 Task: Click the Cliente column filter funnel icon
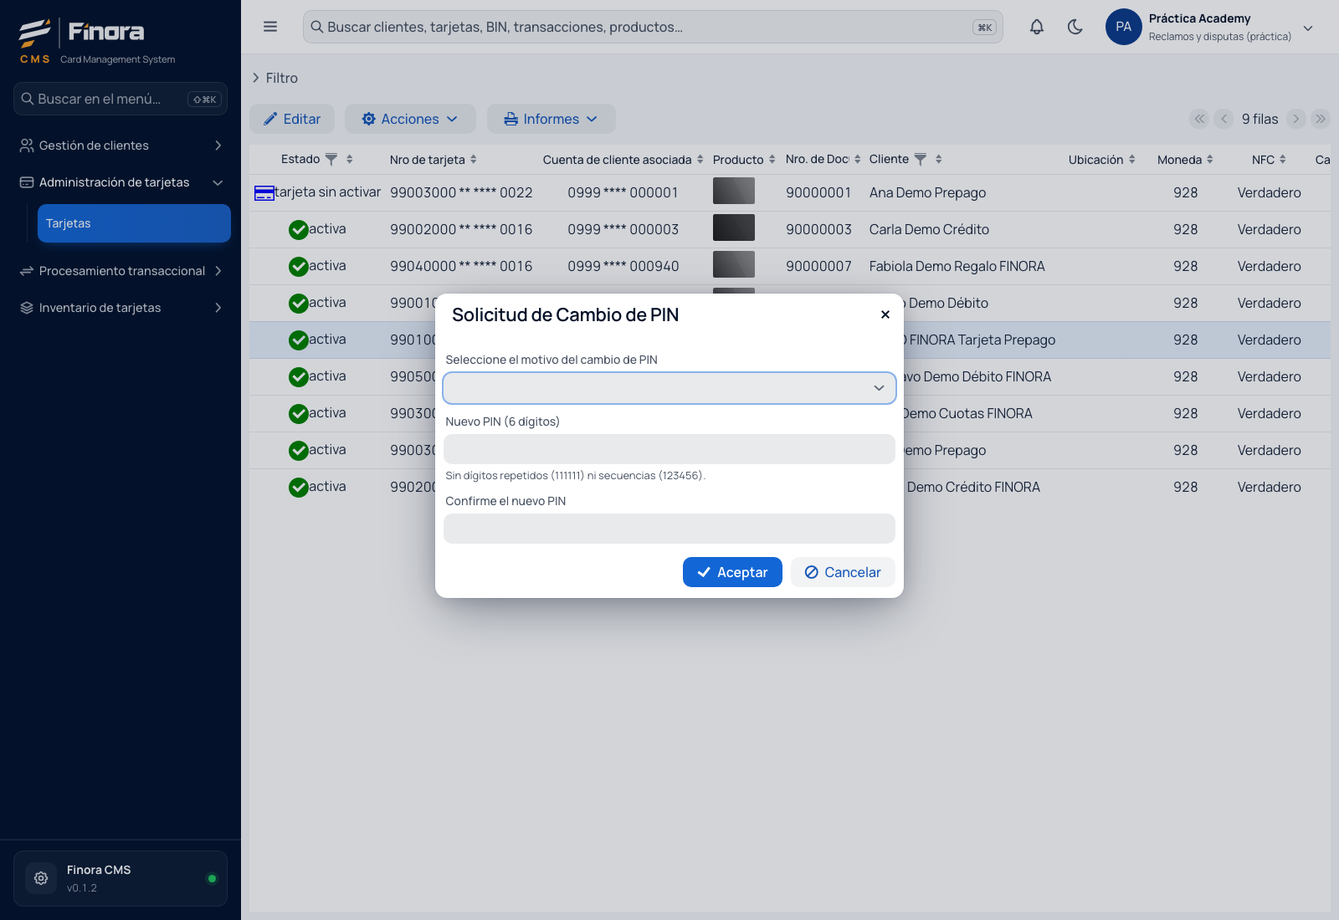[x=921, y=159]
